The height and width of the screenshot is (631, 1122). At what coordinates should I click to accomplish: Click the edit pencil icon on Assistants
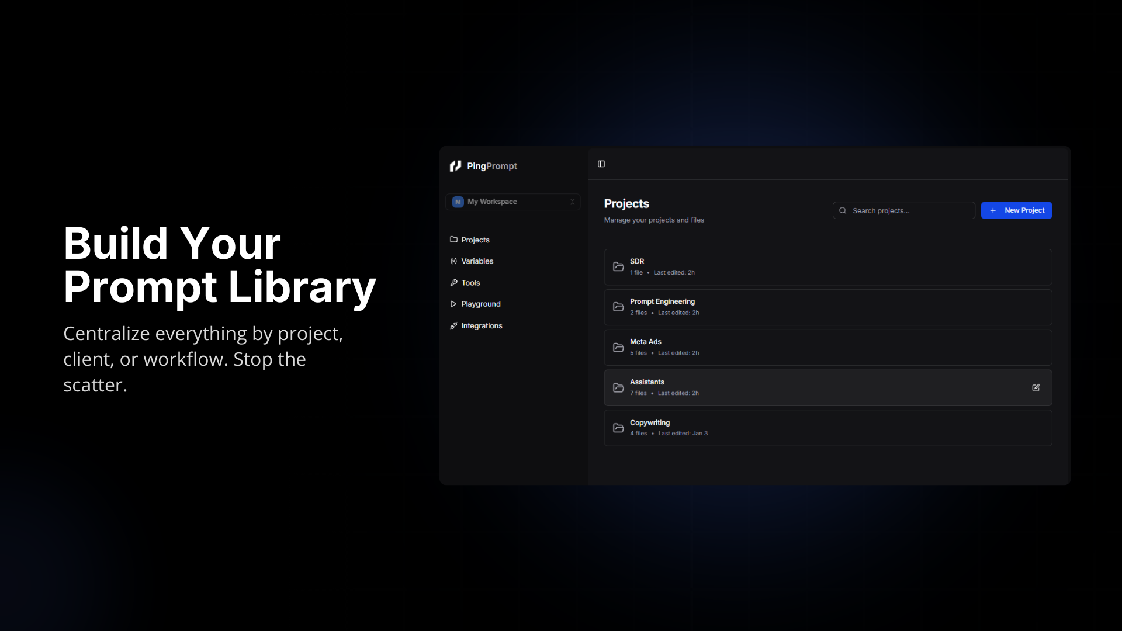click(1036, 387)
